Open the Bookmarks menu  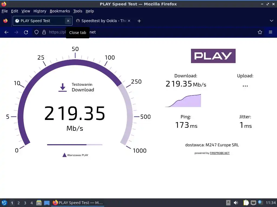(x=60, y=11)
